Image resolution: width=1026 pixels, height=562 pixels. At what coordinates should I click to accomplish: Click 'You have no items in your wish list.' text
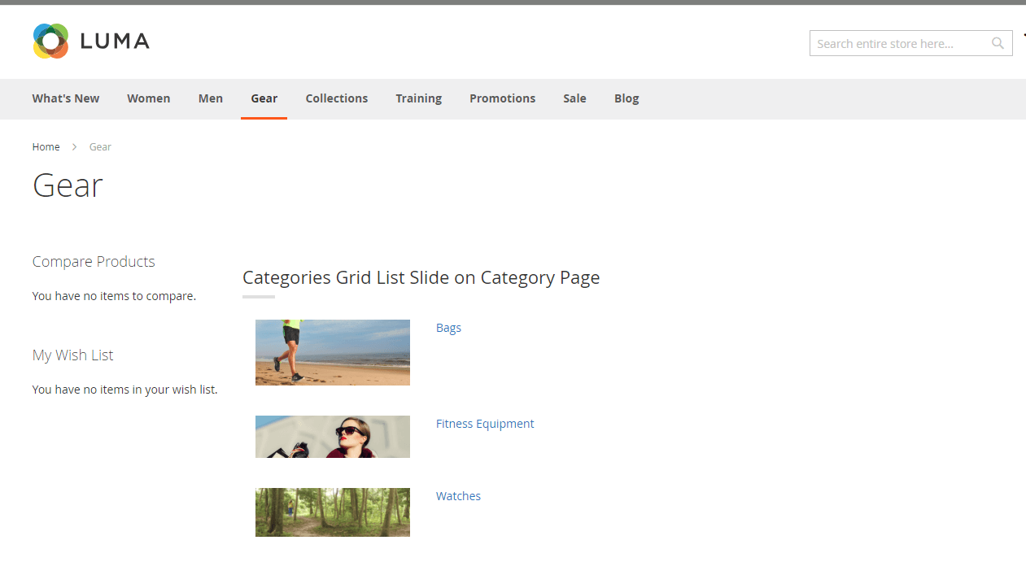[x=125, y=390]
